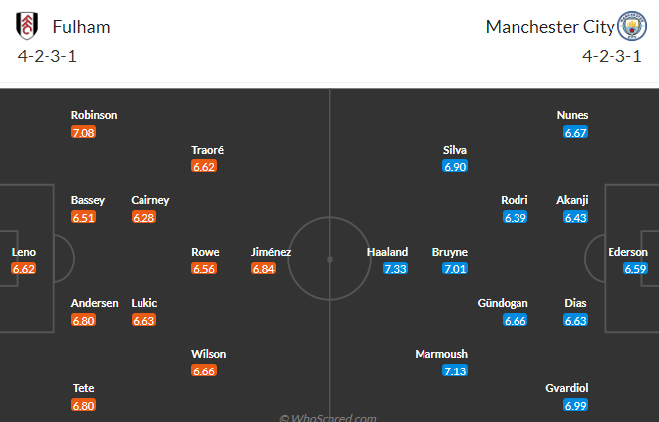Click the Manchester City club crest icon

[x=632, y=26]
